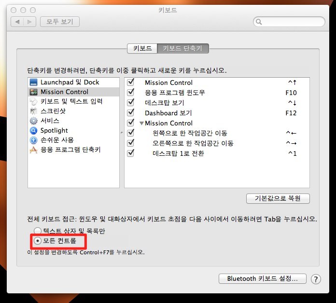Select 응용 프로그램 단축키 category

[73, 150]
